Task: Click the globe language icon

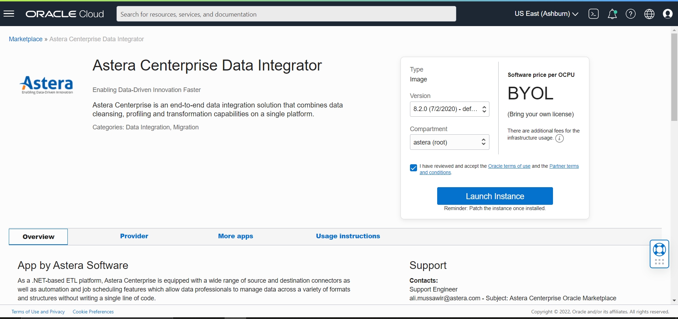Action: point(649,14)
